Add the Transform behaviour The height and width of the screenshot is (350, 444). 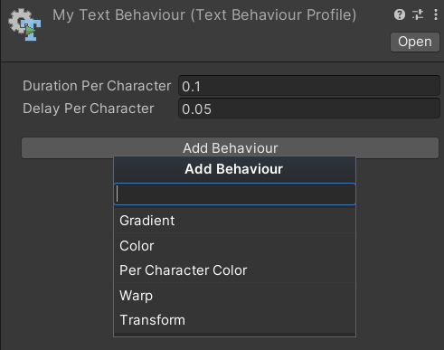(234, 320)
